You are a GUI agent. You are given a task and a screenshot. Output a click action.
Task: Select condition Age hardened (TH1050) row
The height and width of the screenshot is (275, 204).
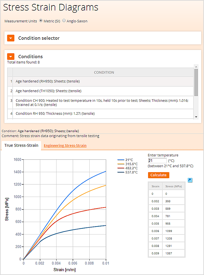tap(101, 91)
